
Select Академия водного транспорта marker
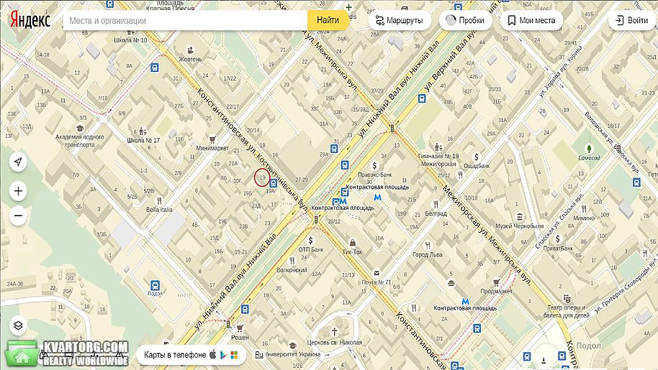pos(80,129)
